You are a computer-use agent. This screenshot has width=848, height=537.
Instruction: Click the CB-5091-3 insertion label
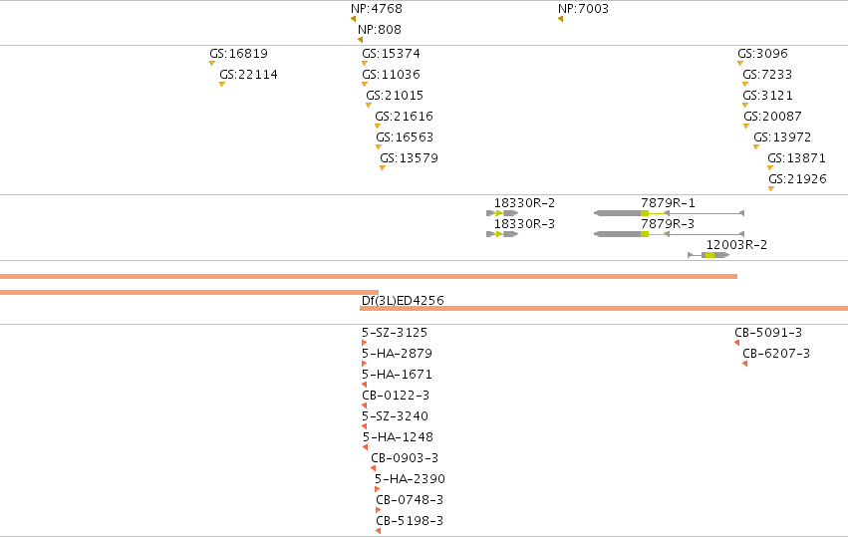[768, 333]
